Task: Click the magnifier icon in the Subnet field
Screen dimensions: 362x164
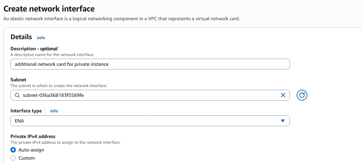Action: click(x=17, y=95)
